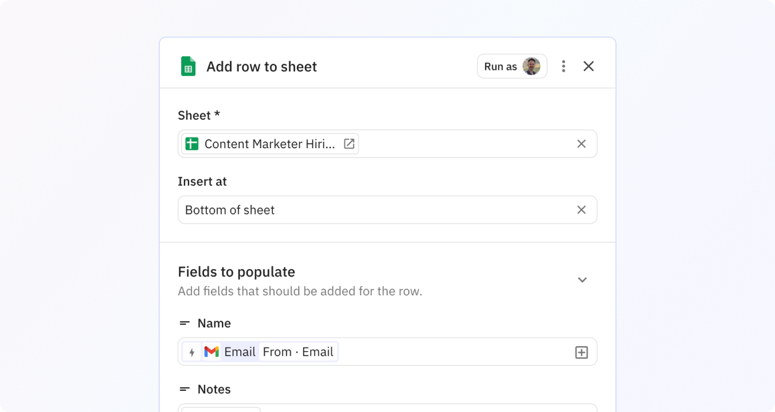The width and height of the screenshot is (775, 412).
Task: Open the Insert at dropdown field
Action: (x=373, y=210)
